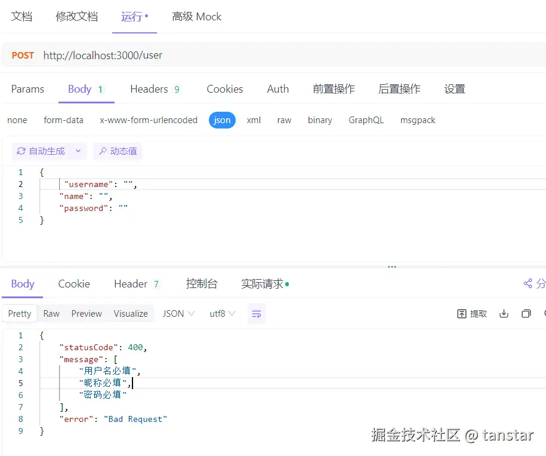The height and width of the screenshot is (456, 546).
Task: Switch response view to Preview
Action: click(x=87, y=313)
